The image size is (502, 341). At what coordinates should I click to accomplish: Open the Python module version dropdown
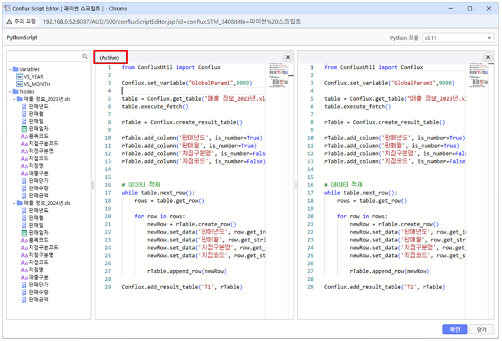pos(458,38)
